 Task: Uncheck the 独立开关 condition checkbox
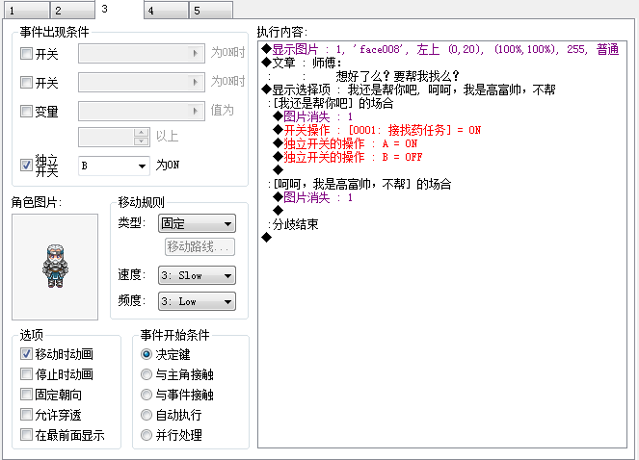pyautogui.click(x=26, y=166)
